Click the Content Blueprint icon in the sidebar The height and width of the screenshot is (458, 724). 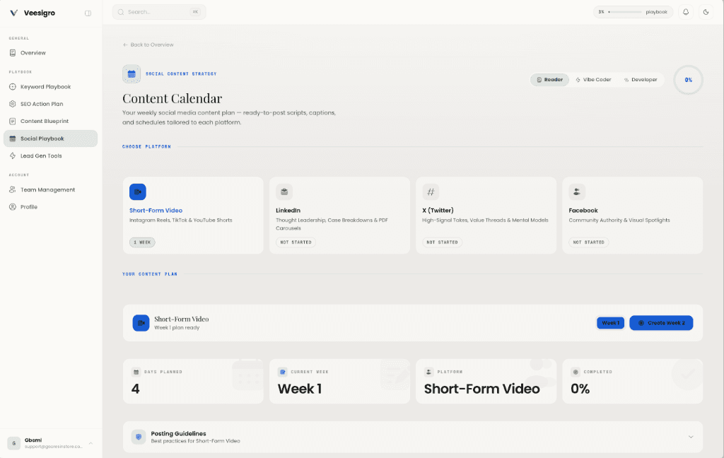pos(13,121)
